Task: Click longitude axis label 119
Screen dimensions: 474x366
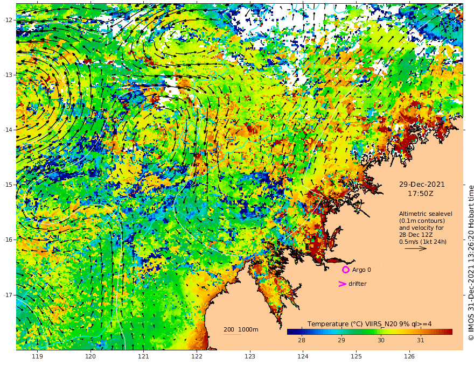Action: coord(38,356)
